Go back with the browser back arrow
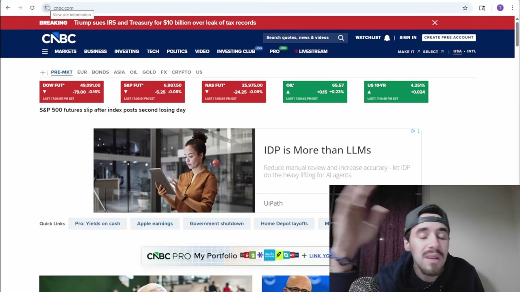Viewport: 520px width, 292px height. pos(8,8)
